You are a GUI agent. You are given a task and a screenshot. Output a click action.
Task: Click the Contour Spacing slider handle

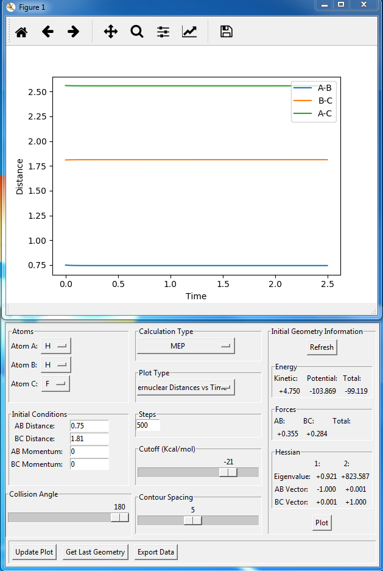coord(193,520)
